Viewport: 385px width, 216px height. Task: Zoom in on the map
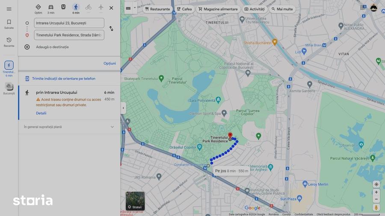[376, 192]
